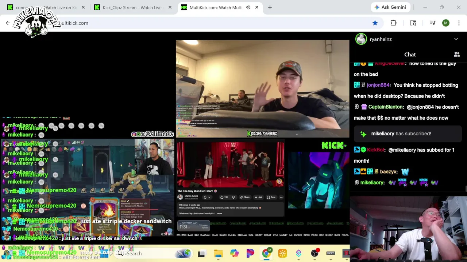The height and width of the screenshot is (262, 467).
Task: Go back using the browser back arrow
Action: [x=8, y=23]
